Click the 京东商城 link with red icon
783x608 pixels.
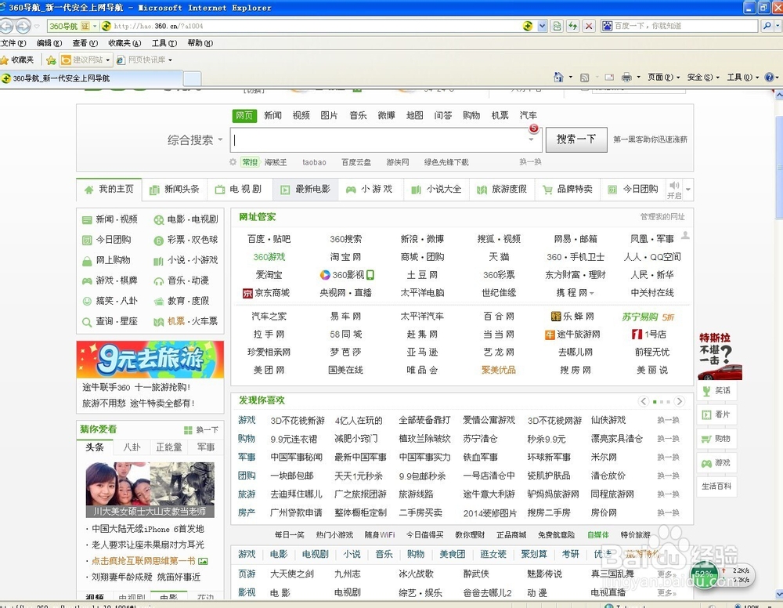[x=266, y=293]
